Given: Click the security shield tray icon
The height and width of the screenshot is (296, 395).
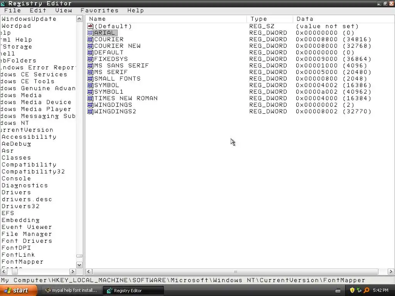Looking at the screenshot, I should click(352, 290).
